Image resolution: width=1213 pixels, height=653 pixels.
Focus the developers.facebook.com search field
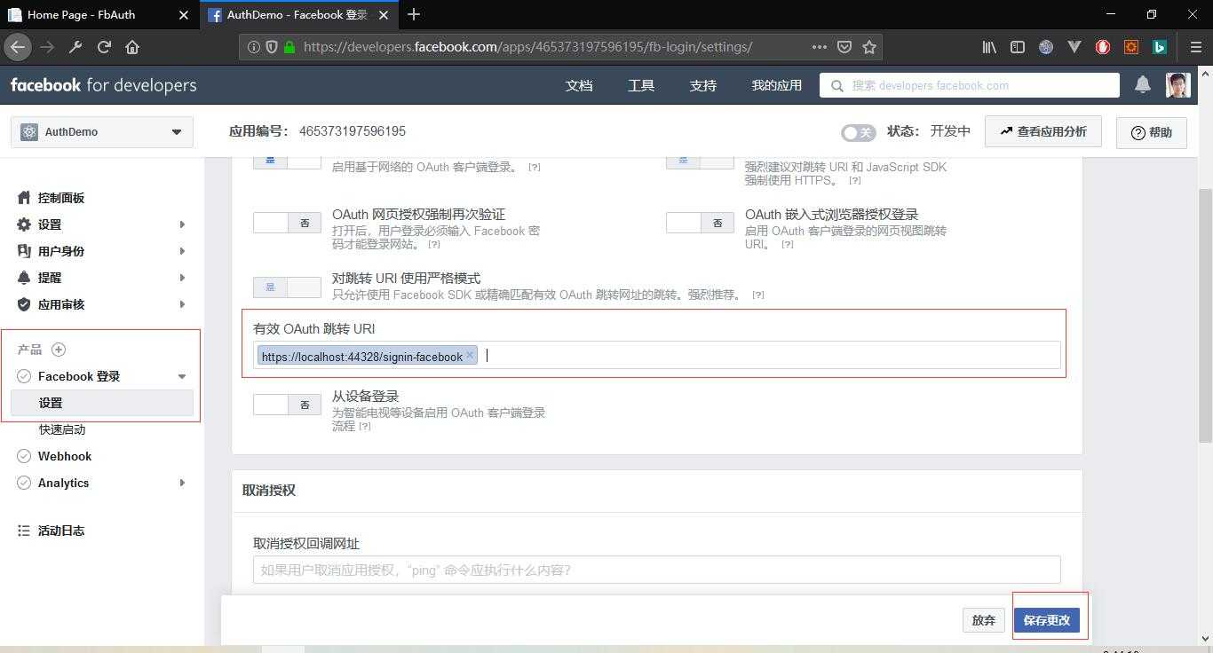coord(969,85)
